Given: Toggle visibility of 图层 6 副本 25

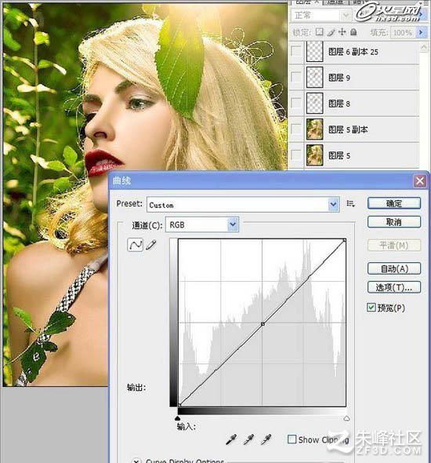Looking at the screenshot, I should coord(296,51).
